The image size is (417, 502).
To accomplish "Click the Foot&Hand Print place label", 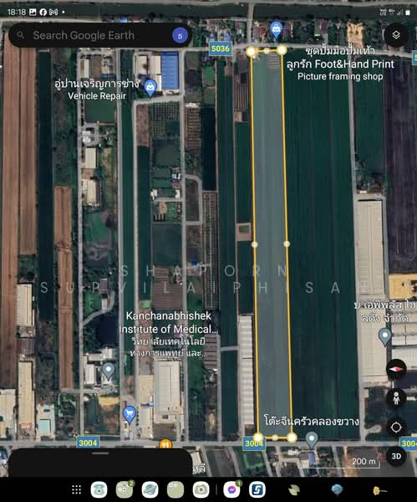I will (x=340, y=64).
